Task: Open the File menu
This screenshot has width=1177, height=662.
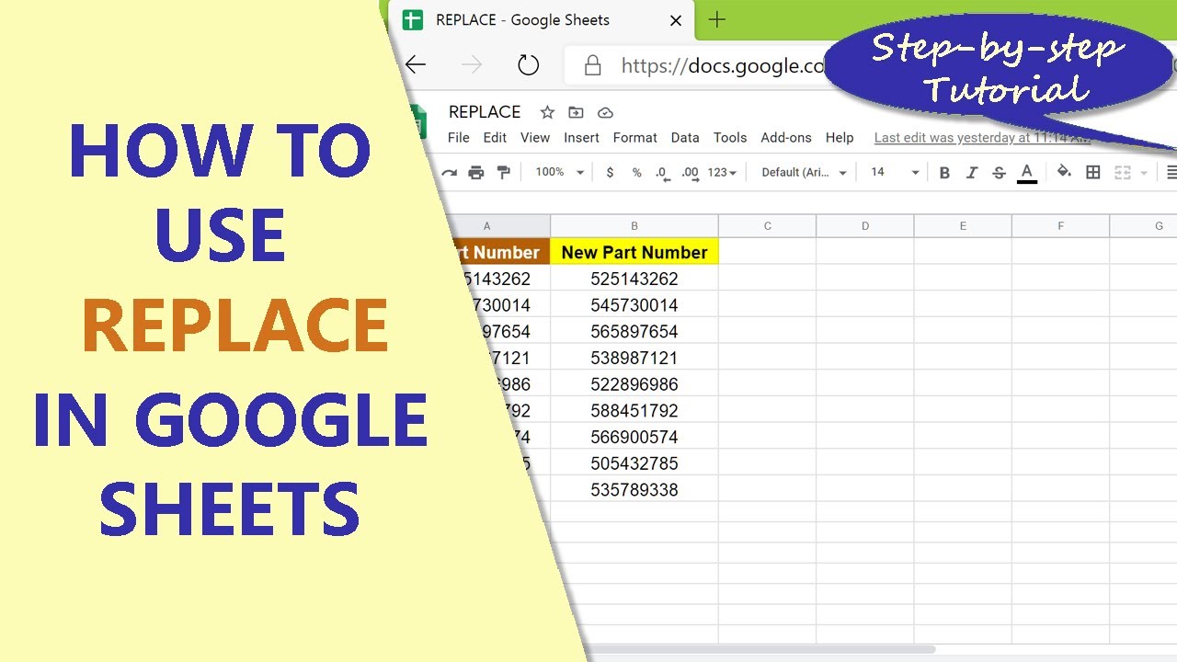Action: coord(458,138)
